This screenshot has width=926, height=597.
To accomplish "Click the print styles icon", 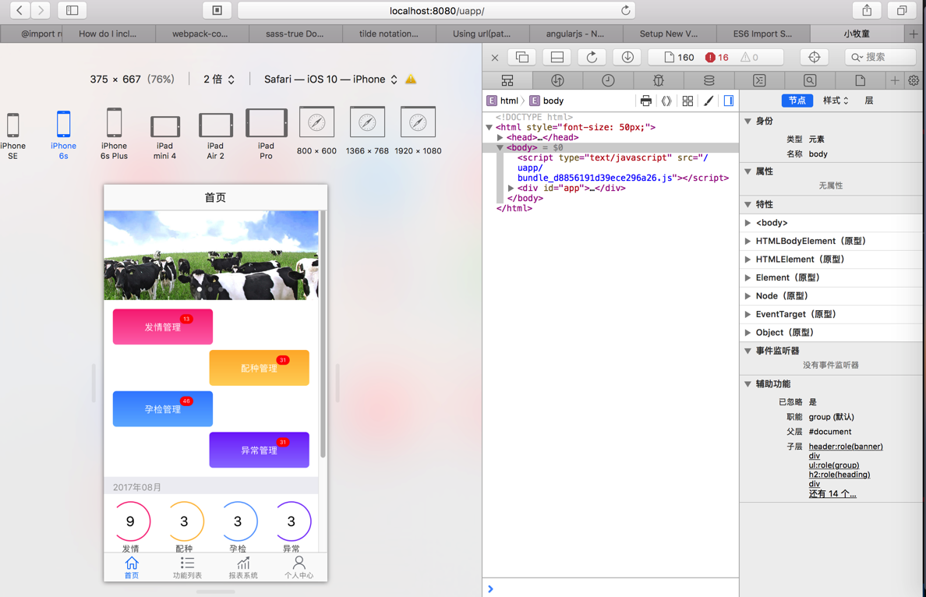I will (645, 101).
